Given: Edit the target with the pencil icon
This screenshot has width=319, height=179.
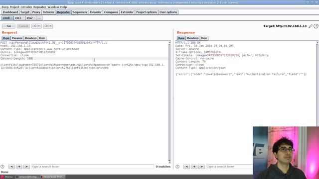Looking at the screenshot, I should click(311, 26).
